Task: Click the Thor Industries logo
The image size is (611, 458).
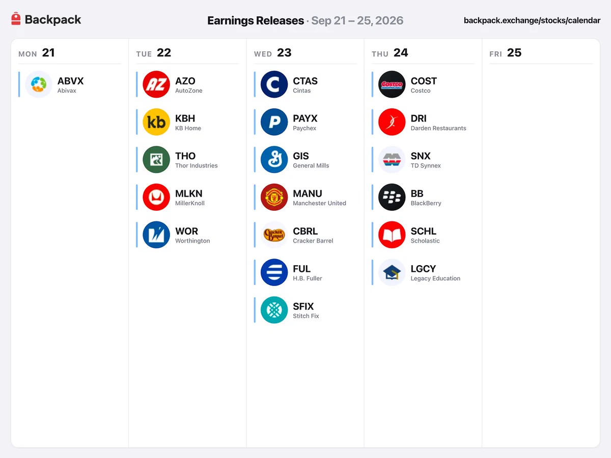Action: pos(156,160)
